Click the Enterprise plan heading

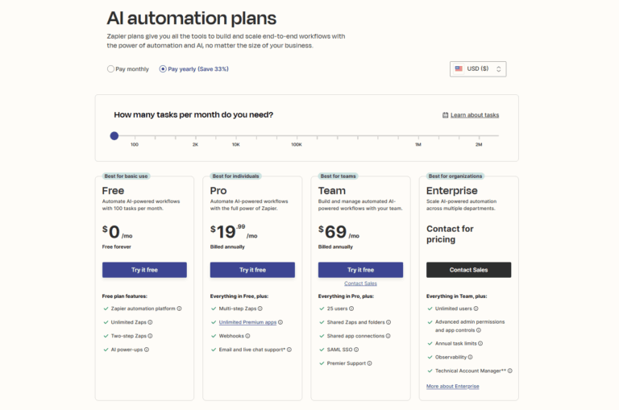pyautogui.click(x=452, y=191)
